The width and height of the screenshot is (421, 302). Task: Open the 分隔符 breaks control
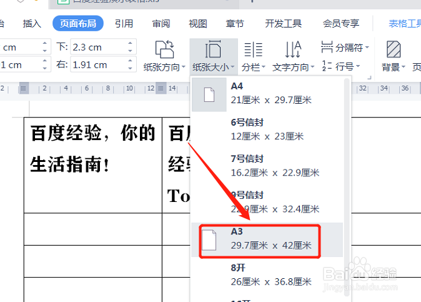[345, 48]
